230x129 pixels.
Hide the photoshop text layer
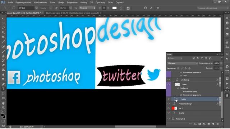(x=169, y=80)
